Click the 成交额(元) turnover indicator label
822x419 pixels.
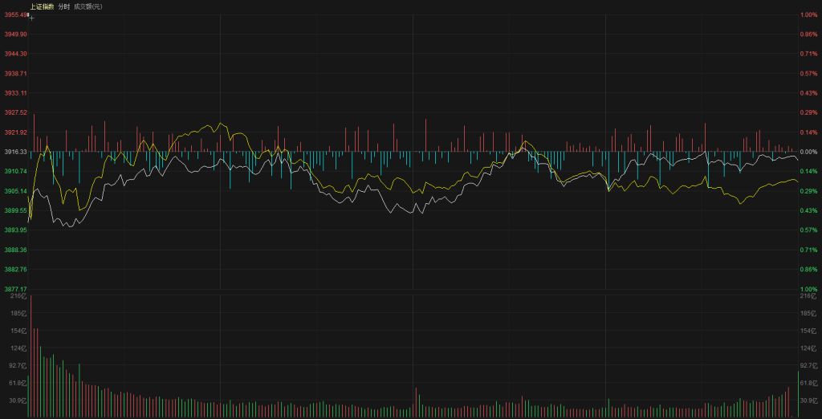coord(87,6)
